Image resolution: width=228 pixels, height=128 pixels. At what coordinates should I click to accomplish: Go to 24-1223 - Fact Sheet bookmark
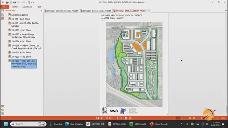coord(21,53)
